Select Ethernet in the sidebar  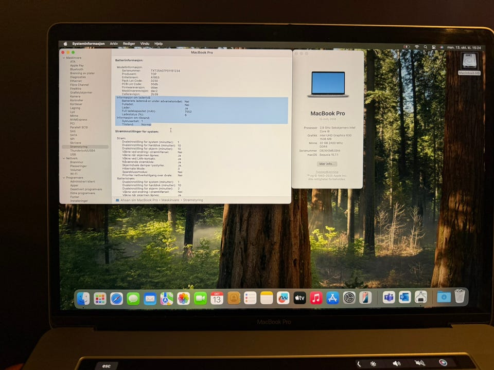coord(76,81)
